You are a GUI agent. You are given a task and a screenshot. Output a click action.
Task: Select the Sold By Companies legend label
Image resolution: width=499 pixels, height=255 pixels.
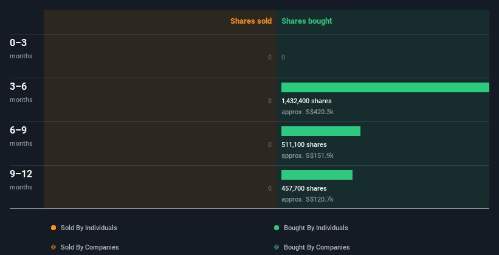click(90, 247)
